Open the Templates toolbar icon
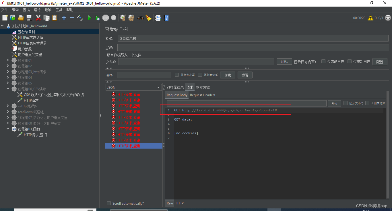Screen dimensions: 392x211 pyautogui.click(x=13, y=18)
